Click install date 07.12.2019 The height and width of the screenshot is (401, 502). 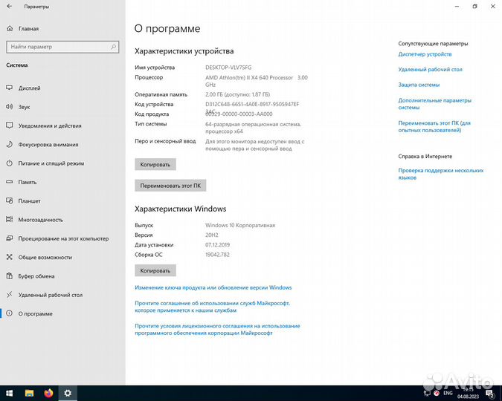coord(217,244)
